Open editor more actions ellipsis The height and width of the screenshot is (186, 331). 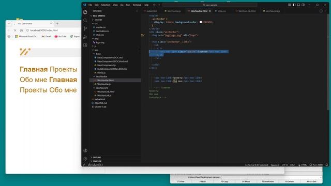[325, 11]
